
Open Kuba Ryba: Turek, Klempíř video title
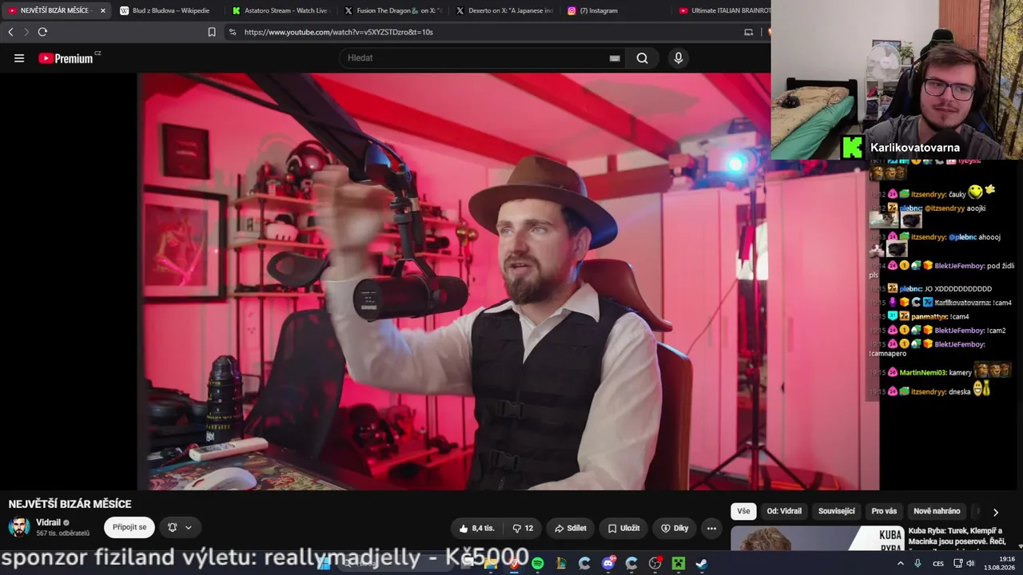point(955,536)
